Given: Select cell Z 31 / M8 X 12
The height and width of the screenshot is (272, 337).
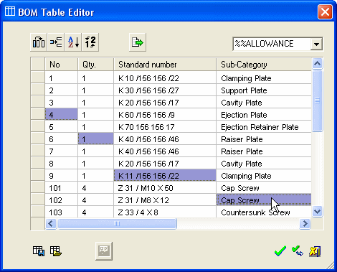Looking at the screenshot, I should 165,200.
